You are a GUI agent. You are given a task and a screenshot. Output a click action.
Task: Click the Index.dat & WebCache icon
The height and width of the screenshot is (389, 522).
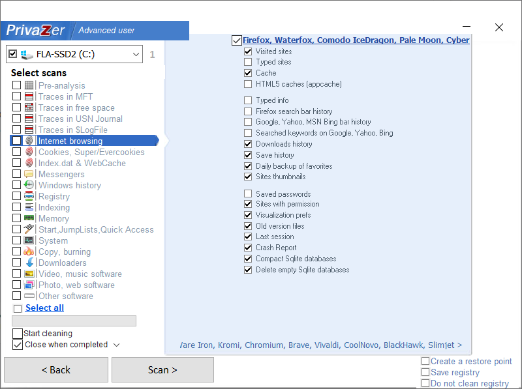click(29, 163)
